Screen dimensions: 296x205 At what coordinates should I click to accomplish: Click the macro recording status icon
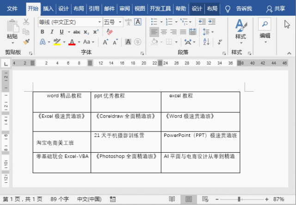113,199
